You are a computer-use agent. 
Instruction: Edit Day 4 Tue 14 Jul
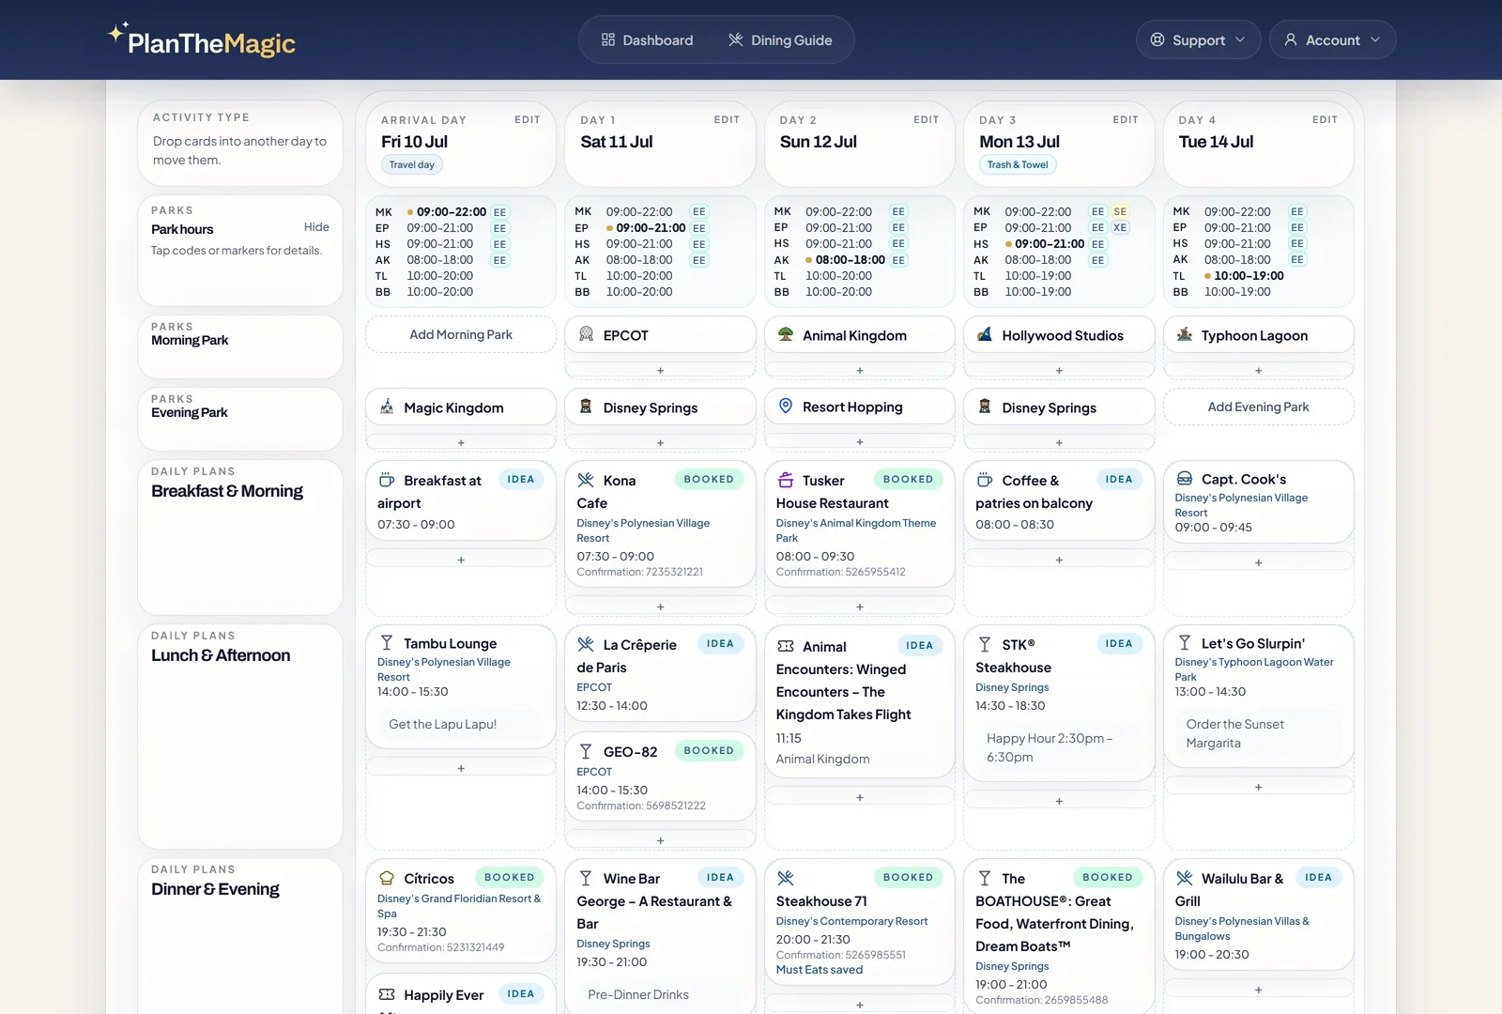[x=1325, y=120]
